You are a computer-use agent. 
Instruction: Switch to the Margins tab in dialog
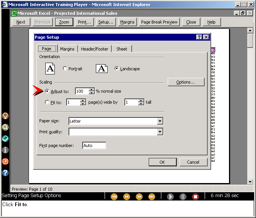point(67,49)
